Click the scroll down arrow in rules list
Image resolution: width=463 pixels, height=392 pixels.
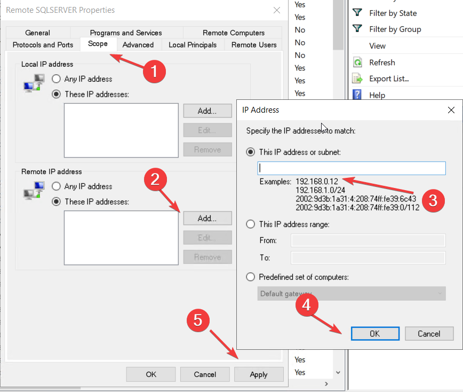click(x=338, y=372)
